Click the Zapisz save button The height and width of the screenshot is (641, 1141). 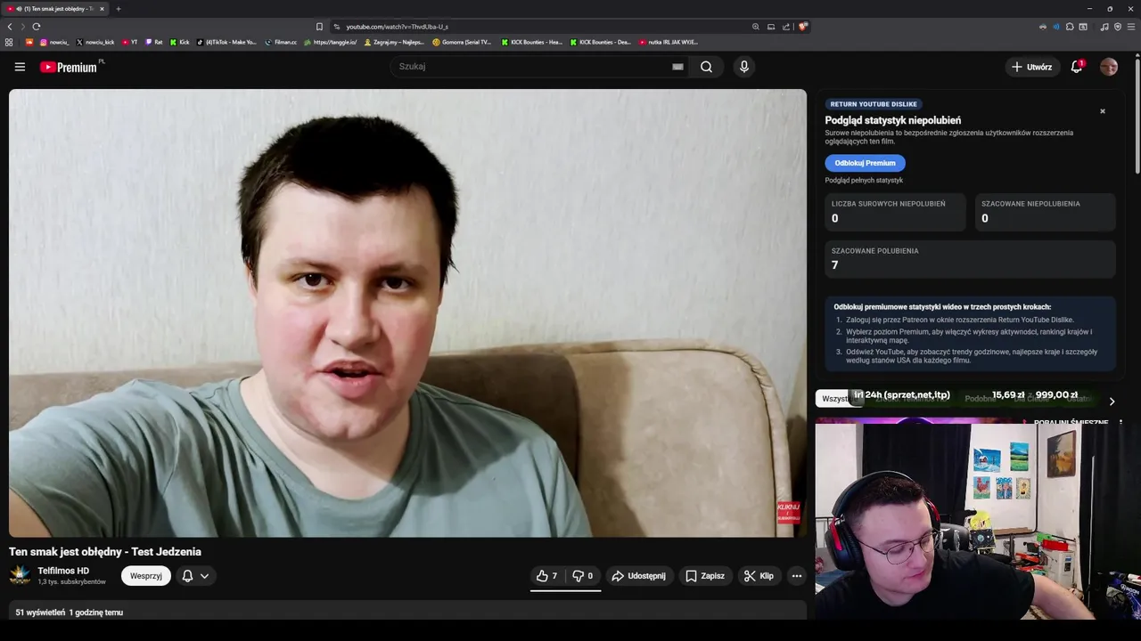tap(704, 576)
